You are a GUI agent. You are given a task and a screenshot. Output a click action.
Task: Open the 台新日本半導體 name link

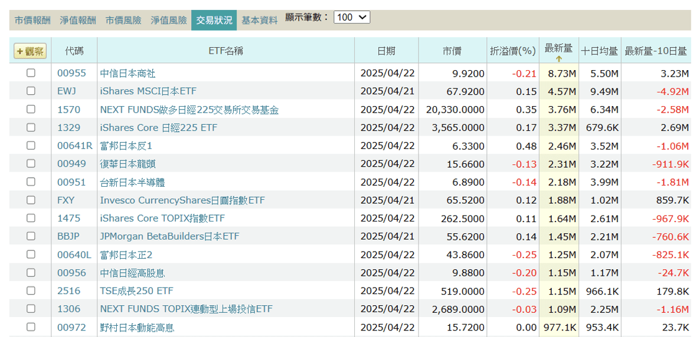(133, 181)
